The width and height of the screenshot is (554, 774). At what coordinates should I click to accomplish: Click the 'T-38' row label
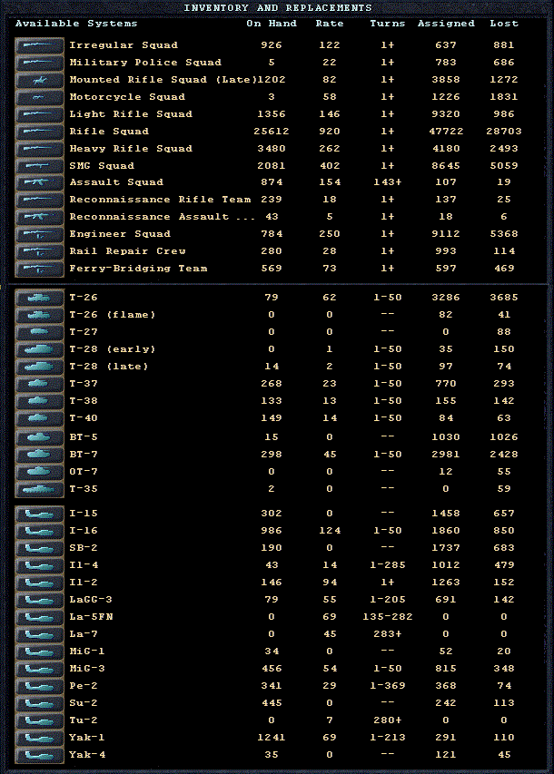pyautogui.click(x=84, y=401)
